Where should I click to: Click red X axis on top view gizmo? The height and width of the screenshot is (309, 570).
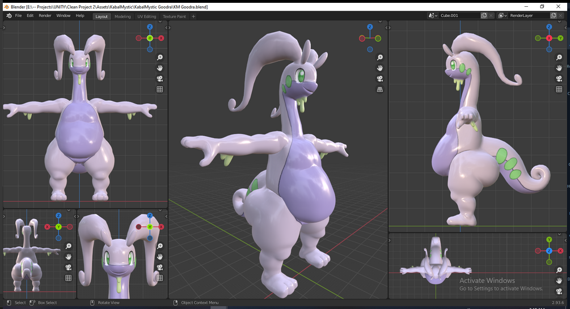[x=560, y=251]
